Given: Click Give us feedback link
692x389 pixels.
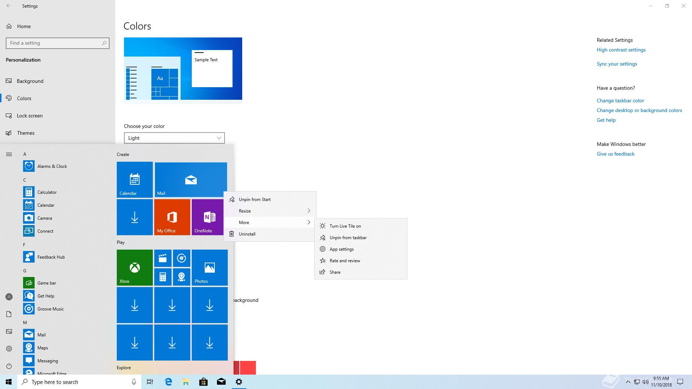Looking at the screenshot, I should point(615,154).
